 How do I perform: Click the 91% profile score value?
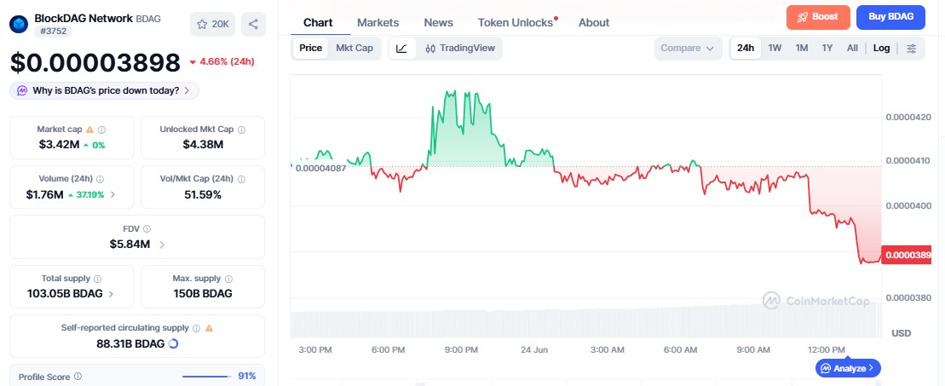(x=247, y=377)
